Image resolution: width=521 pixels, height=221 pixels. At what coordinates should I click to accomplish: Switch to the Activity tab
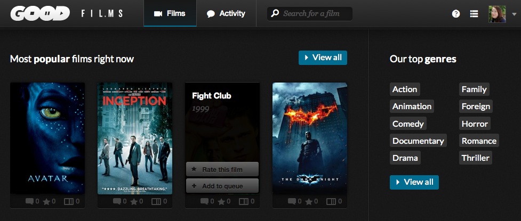[226, 13]
